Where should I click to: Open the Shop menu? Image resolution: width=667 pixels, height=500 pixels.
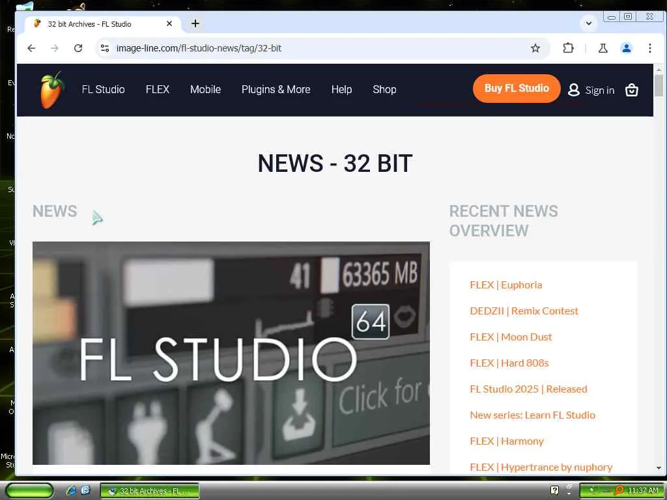click(x=384, y=89)
